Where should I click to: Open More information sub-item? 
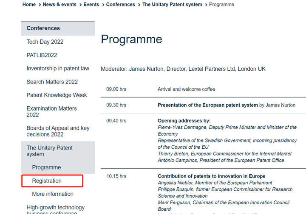(x=53, y=194)
